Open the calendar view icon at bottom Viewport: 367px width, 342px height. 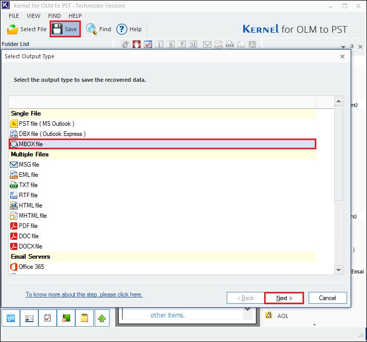click(x=11, y=318)
